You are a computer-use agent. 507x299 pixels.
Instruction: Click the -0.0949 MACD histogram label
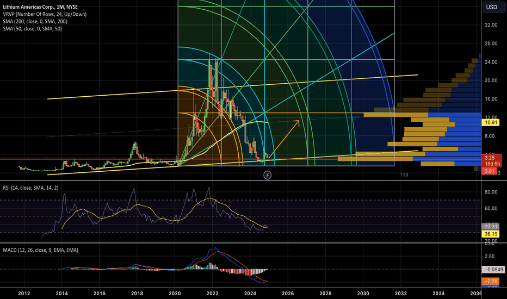click(493, 270)
